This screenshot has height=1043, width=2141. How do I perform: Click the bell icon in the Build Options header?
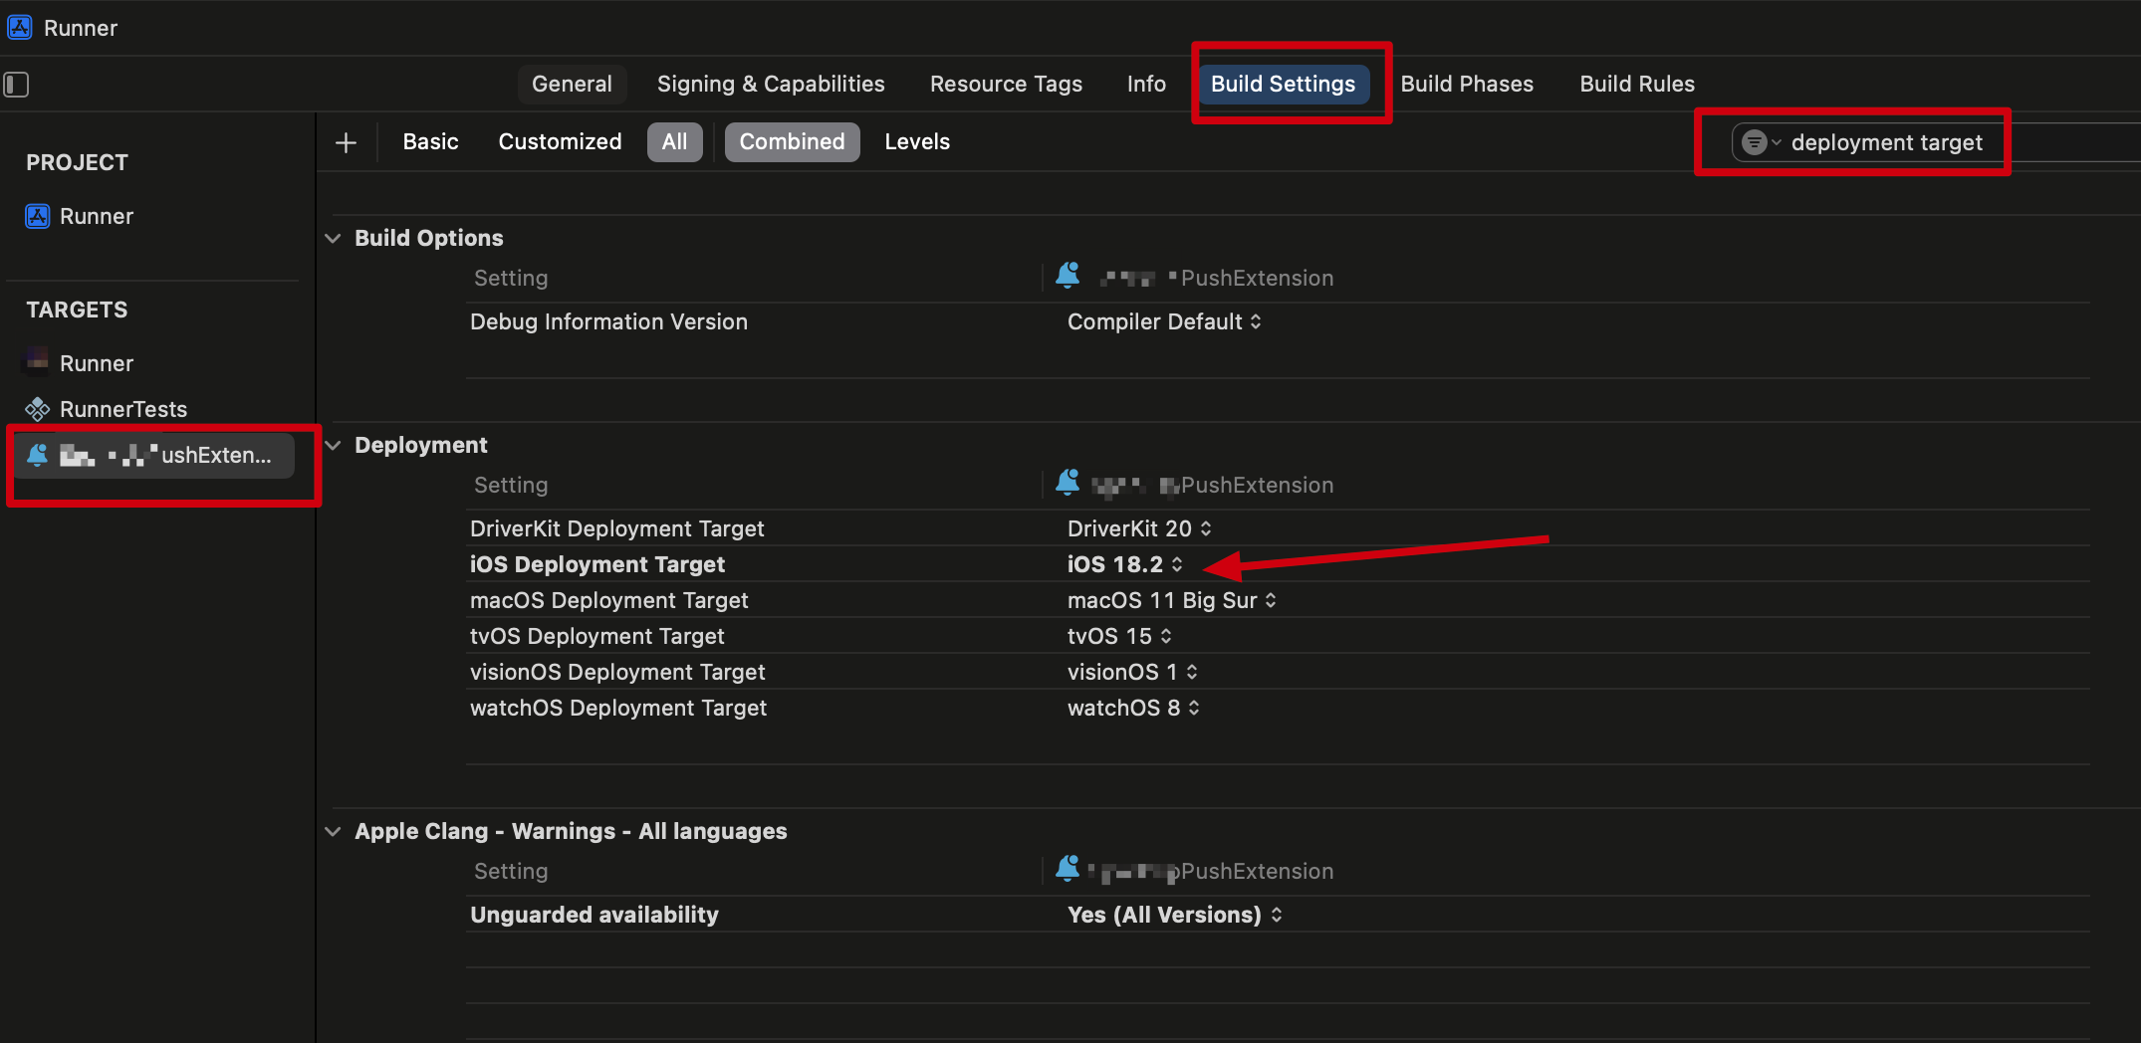1068,275
